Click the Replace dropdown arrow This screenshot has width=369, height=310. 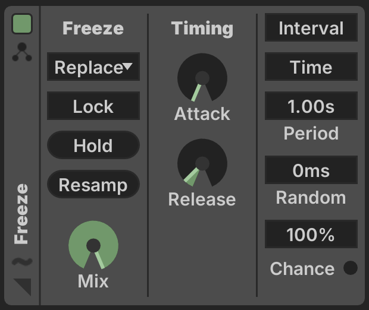(128, 67)
